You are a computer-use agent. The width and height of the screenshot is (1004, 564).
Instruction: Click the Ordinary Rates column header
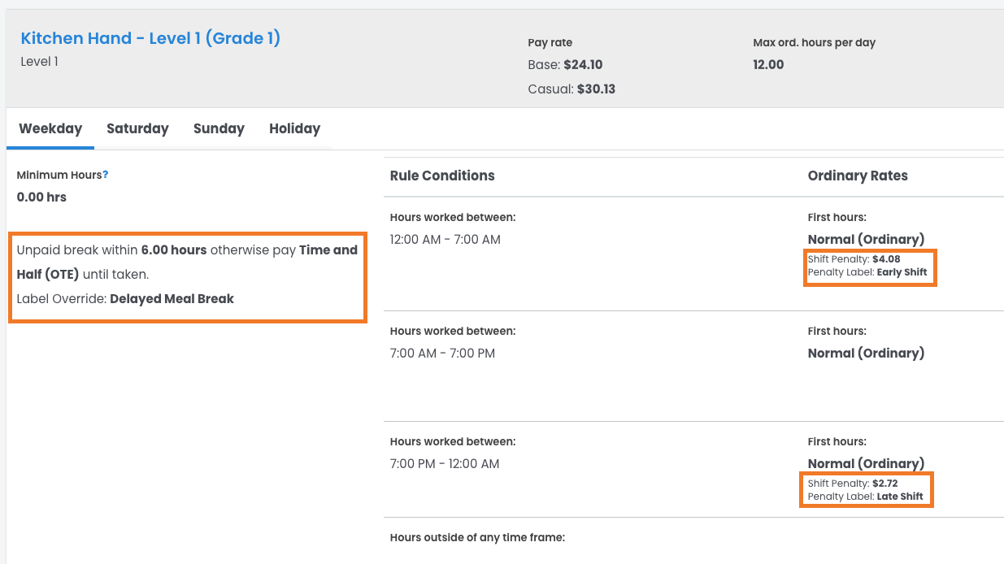click(x=857, y=176)
